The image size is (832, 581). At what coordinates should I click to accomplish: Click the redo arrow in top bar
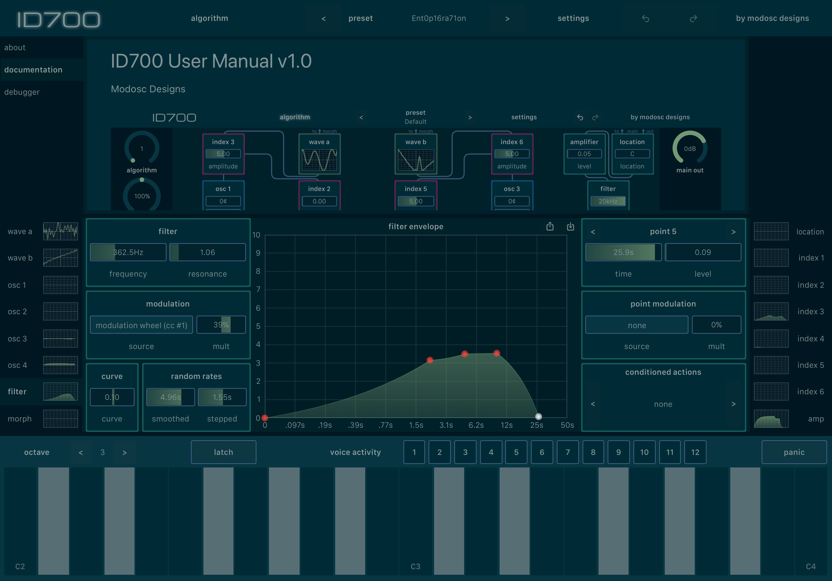coord(693,18)
